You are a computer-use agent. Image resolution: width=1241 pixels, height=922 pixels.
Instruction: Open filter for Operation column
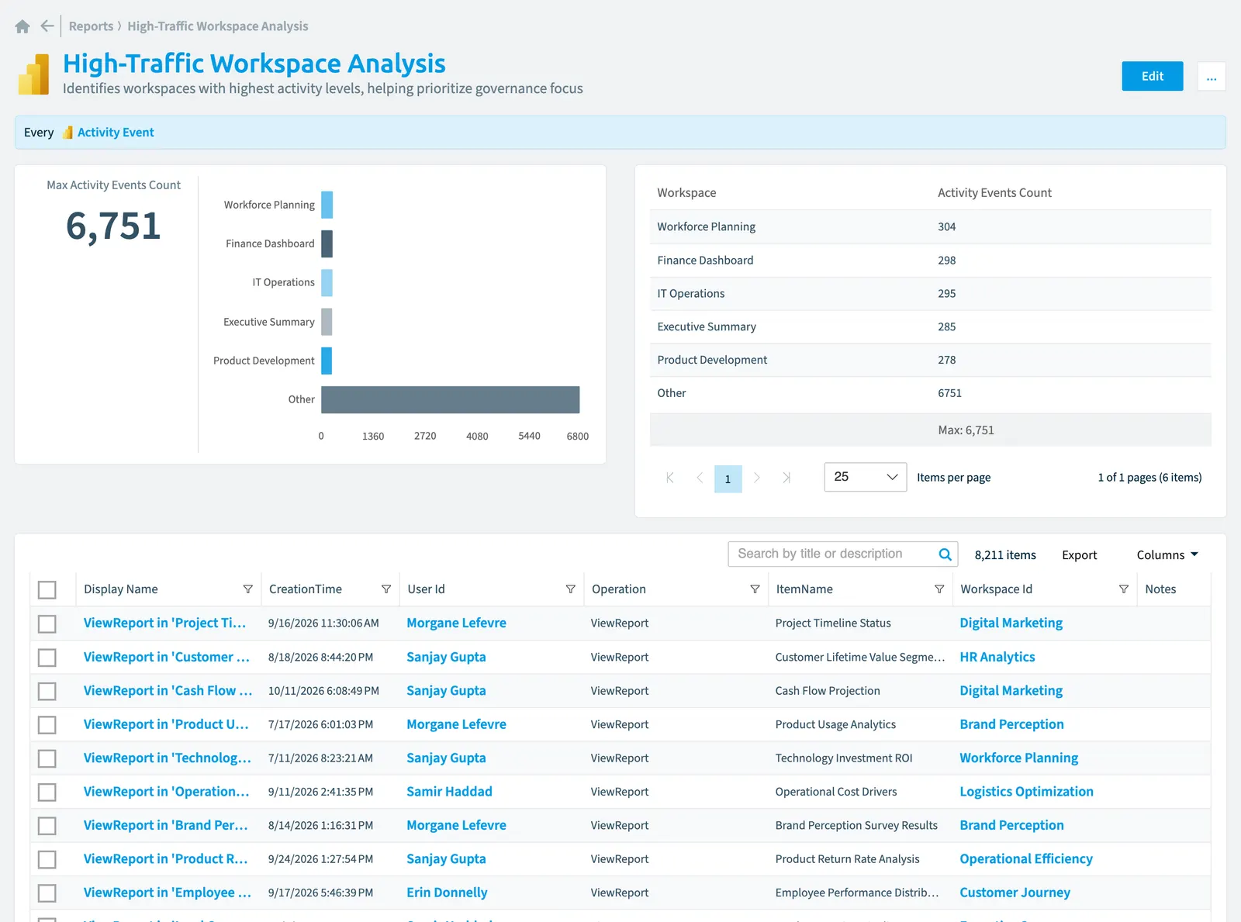[755, 589]
